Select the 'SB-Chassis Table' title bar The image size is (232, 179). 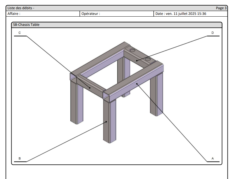[26, 25]
